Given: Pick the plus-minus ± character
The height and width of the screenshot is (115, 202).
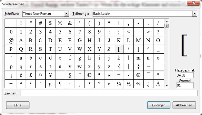Looking at the screenshot, I should tap(11, 84).
